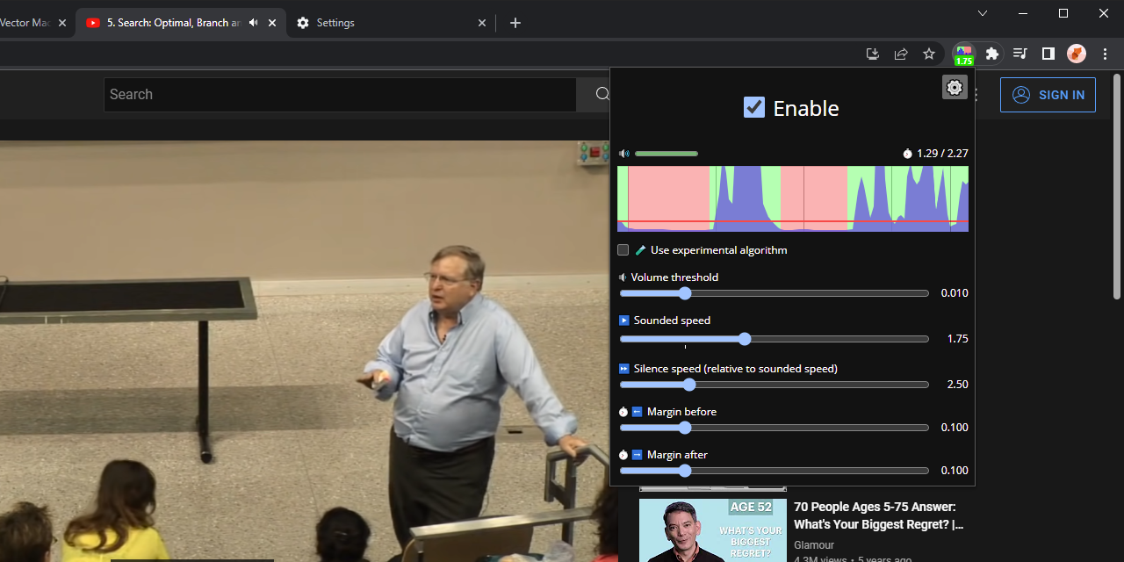The width and height of the screenshot is (1124, 562).
Task: Click the SIGN IN button
Action: pyautogui.click(x=1048, y=95)
